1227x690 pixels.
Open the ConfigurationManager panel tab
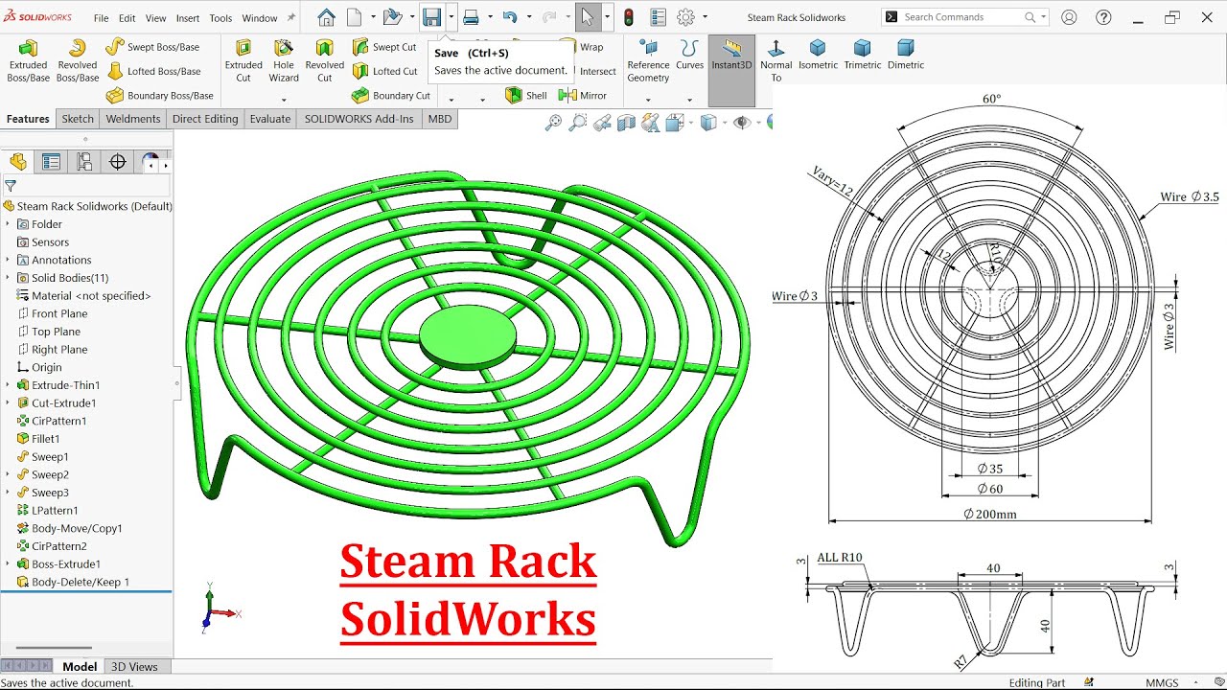click(x=85, y=162)
